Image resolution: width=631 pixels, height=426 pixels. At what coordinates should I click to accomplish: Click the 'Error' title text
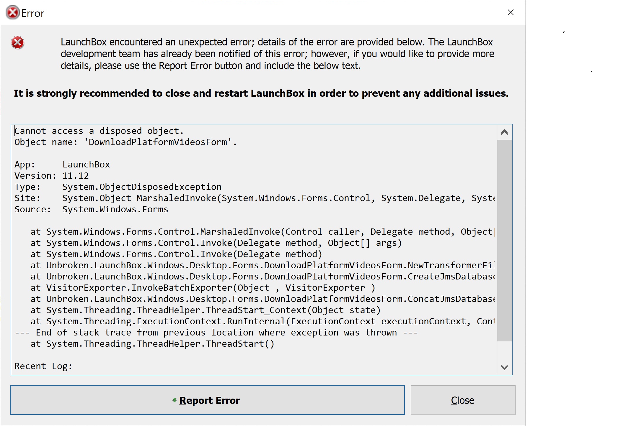[33, 13]
